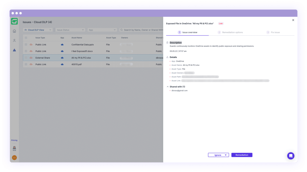Tick checkbox for I feel Exposed!!!.docx row
This screenshot has height=172, width=307.
point(26,51)
